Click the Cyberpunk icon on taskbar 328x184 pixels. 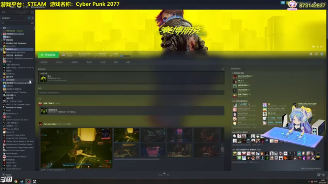point(34,181)
